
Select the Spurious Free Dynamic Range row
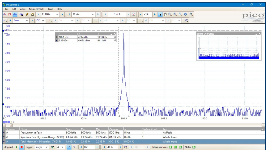pos(134,137)
